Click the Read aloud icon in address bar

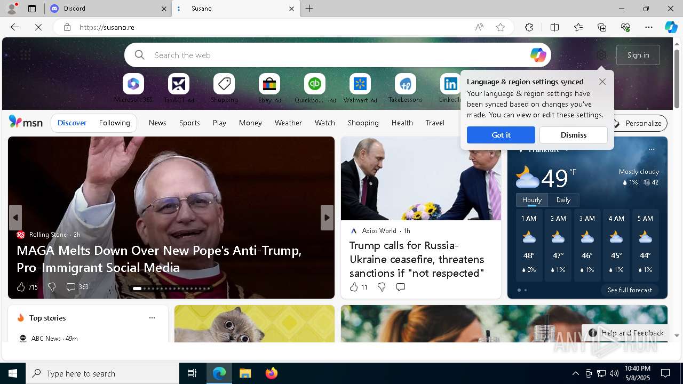(479, 27)
